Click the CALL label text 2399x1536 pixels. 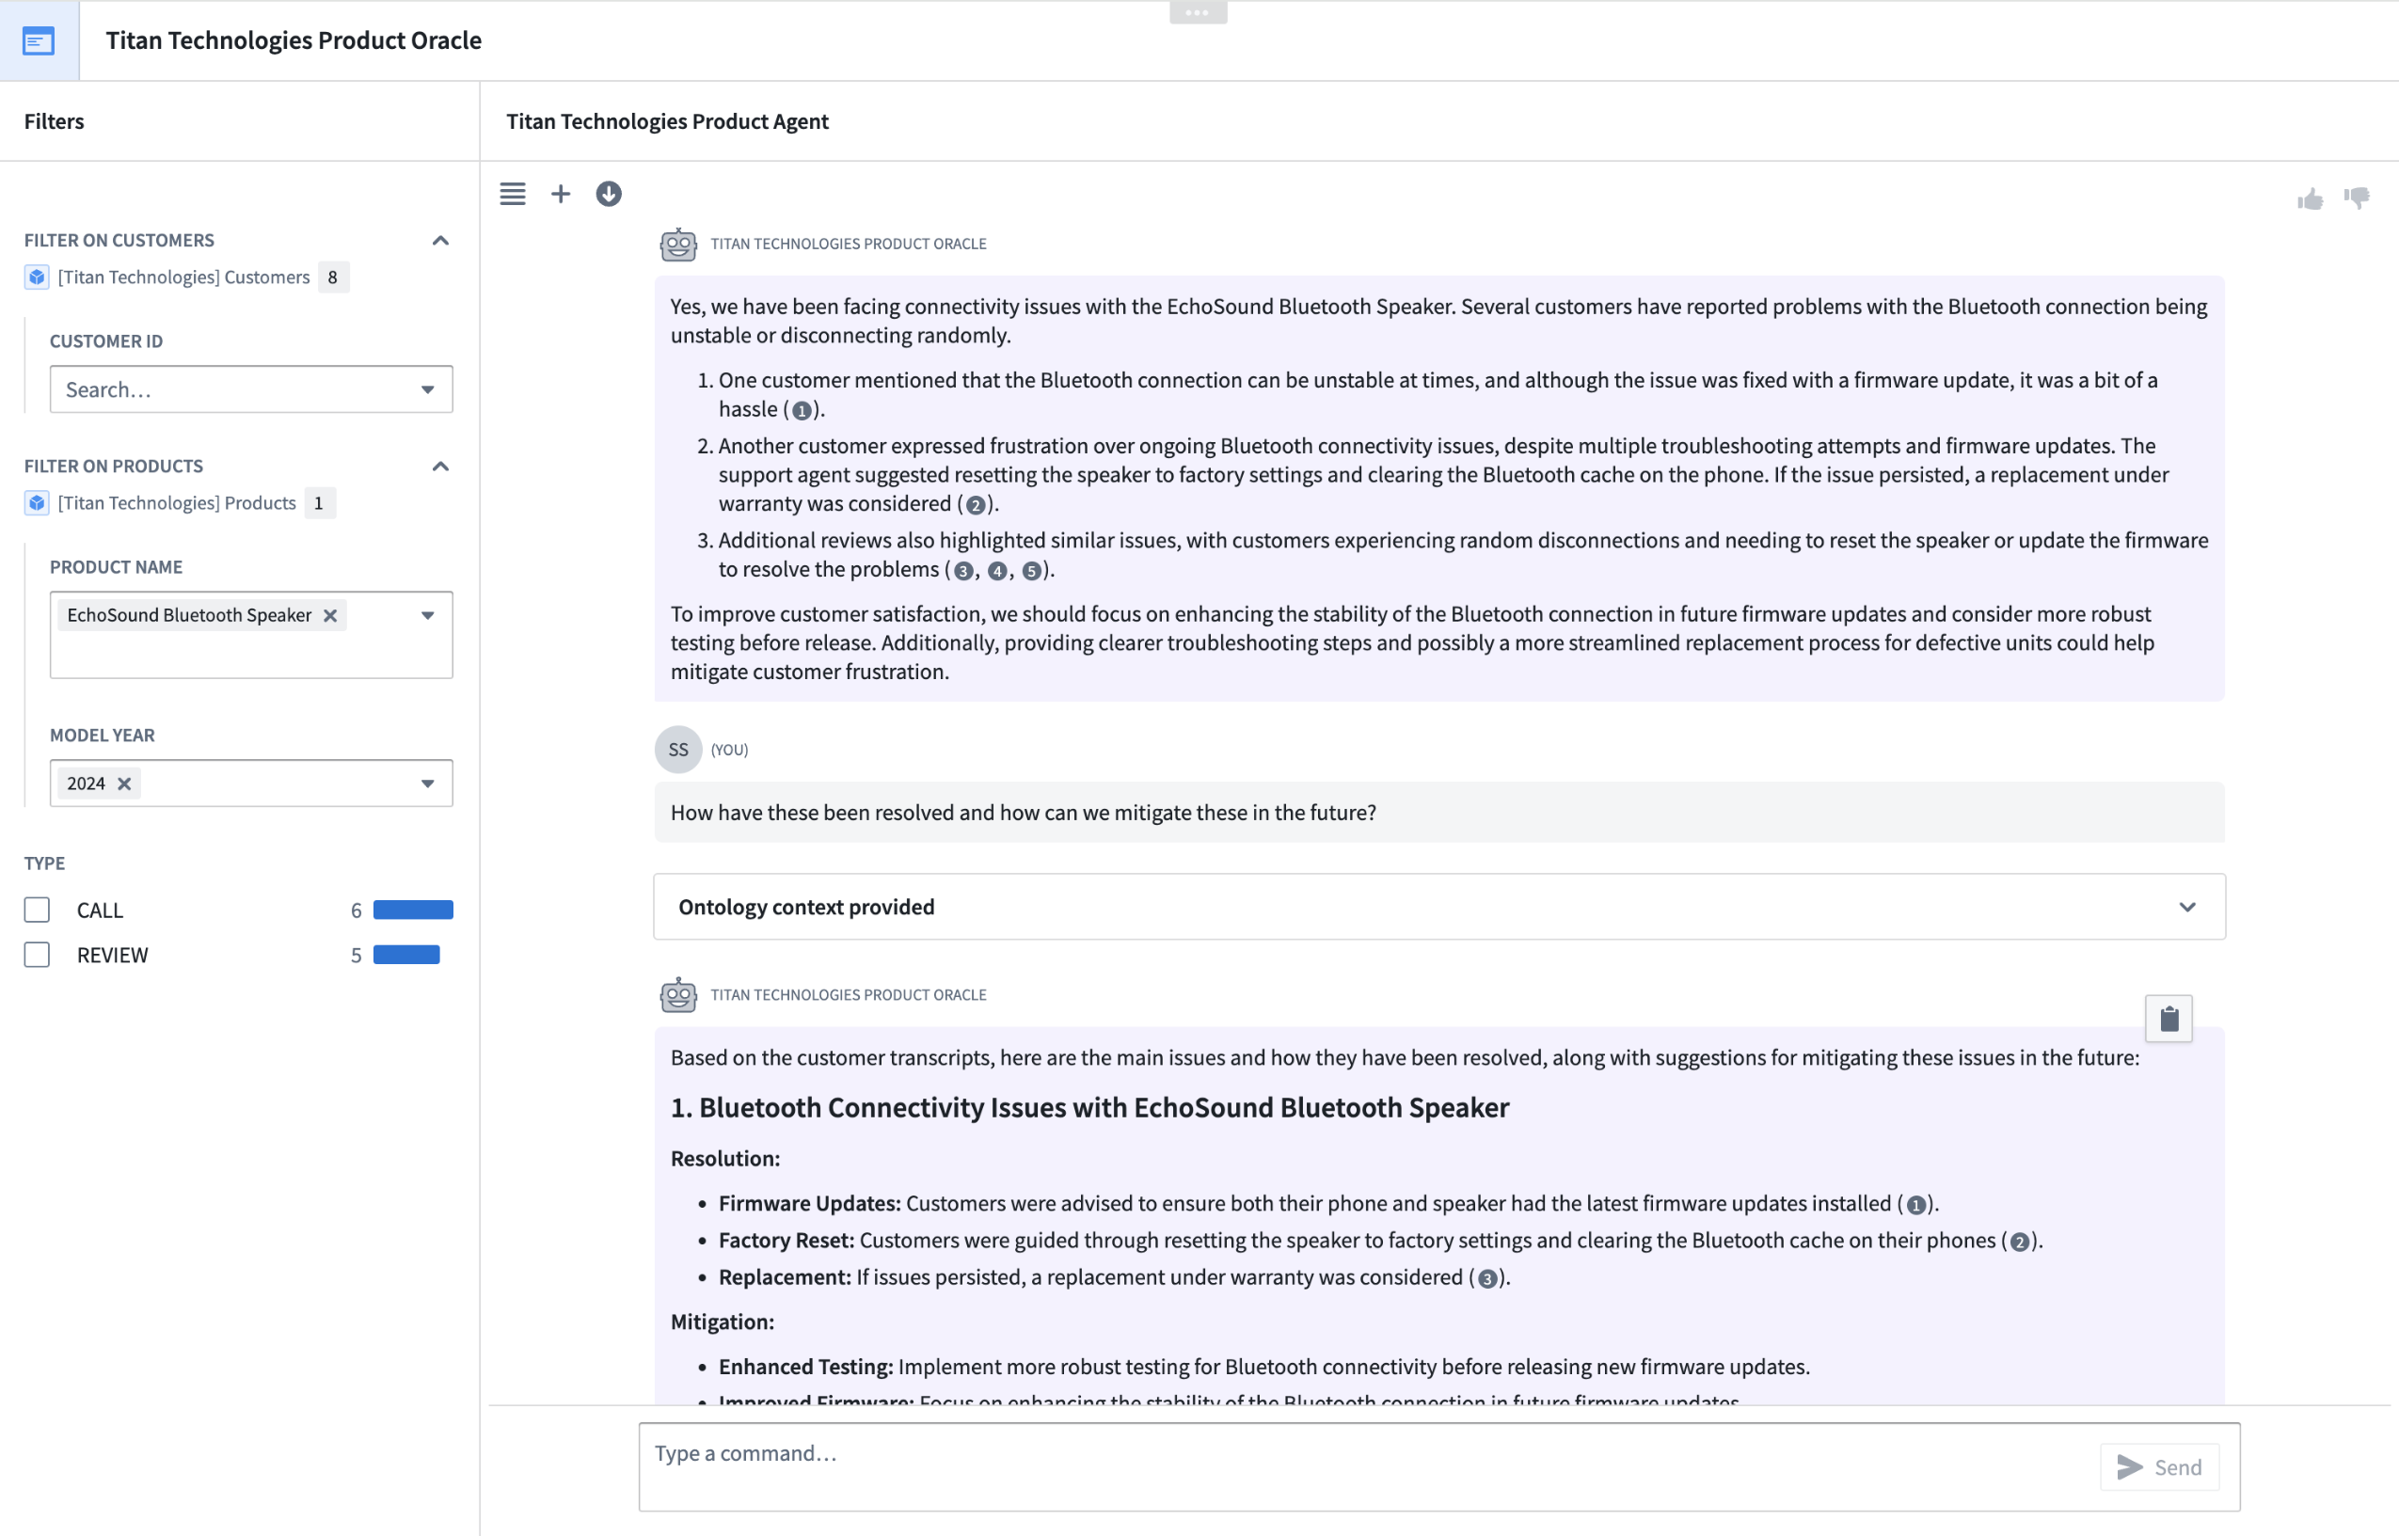click(100, 910)
